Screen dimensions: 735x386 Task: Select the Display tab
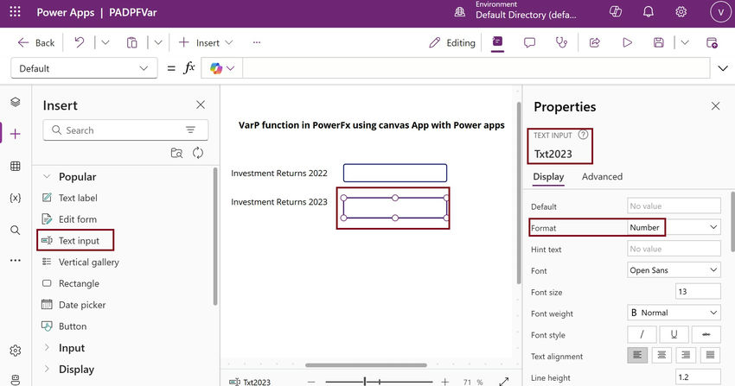click(548, 177)
